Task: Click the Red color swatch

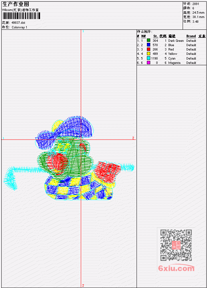Action: [149, 49]
